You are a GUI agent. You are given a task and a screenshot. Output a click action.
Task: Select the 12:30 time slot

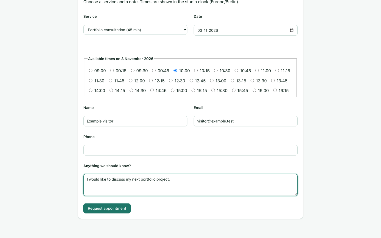click(x=171, y=81)
